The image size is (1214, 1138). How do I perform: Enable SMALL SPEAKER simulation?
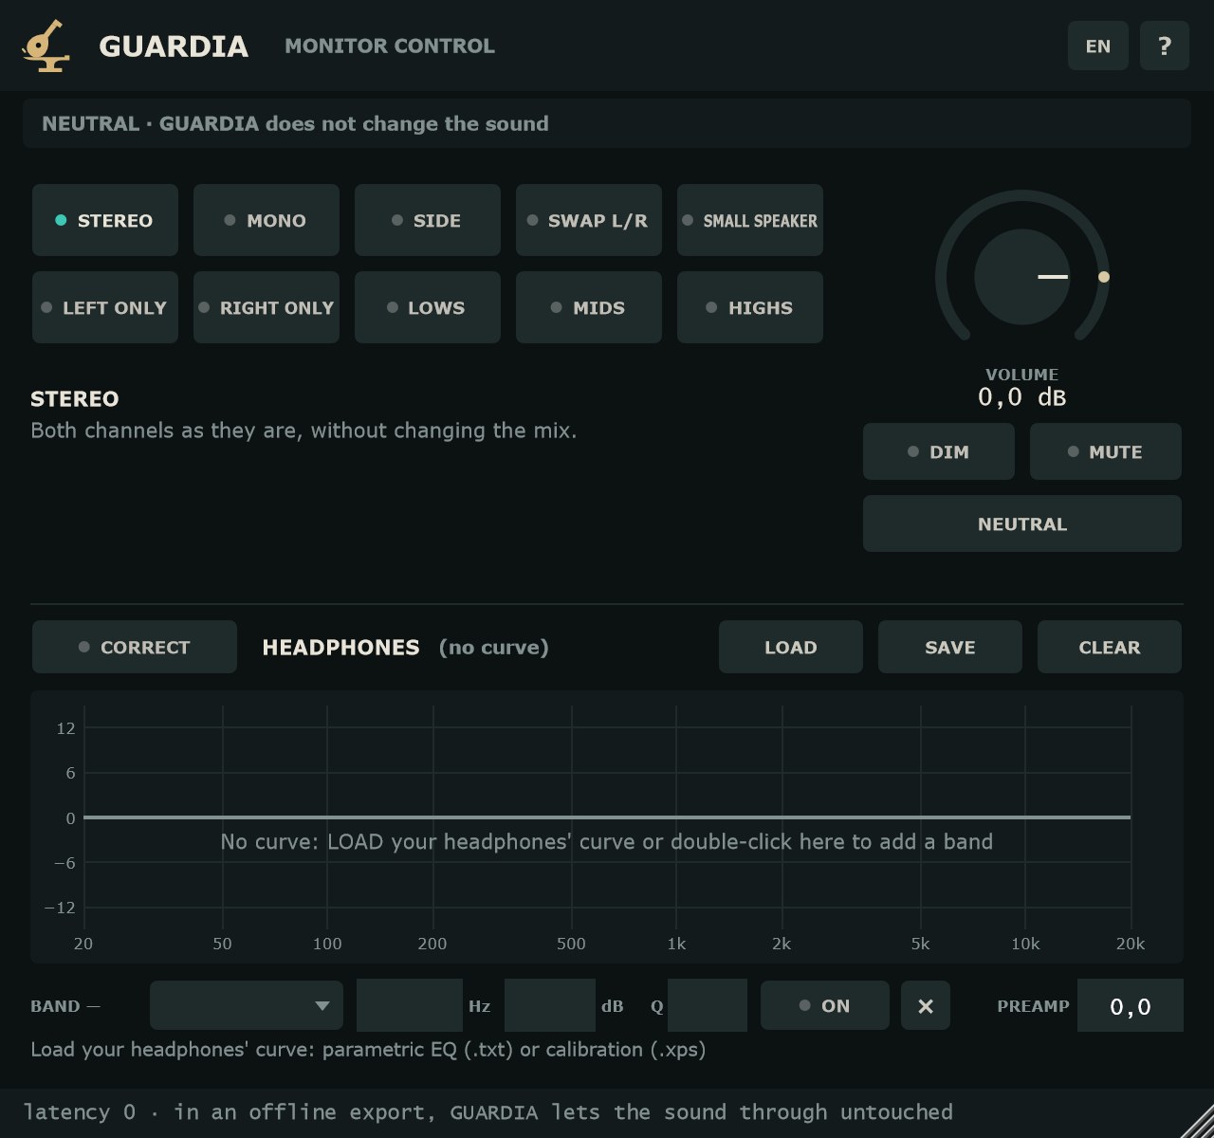click(x=750, y=220)
